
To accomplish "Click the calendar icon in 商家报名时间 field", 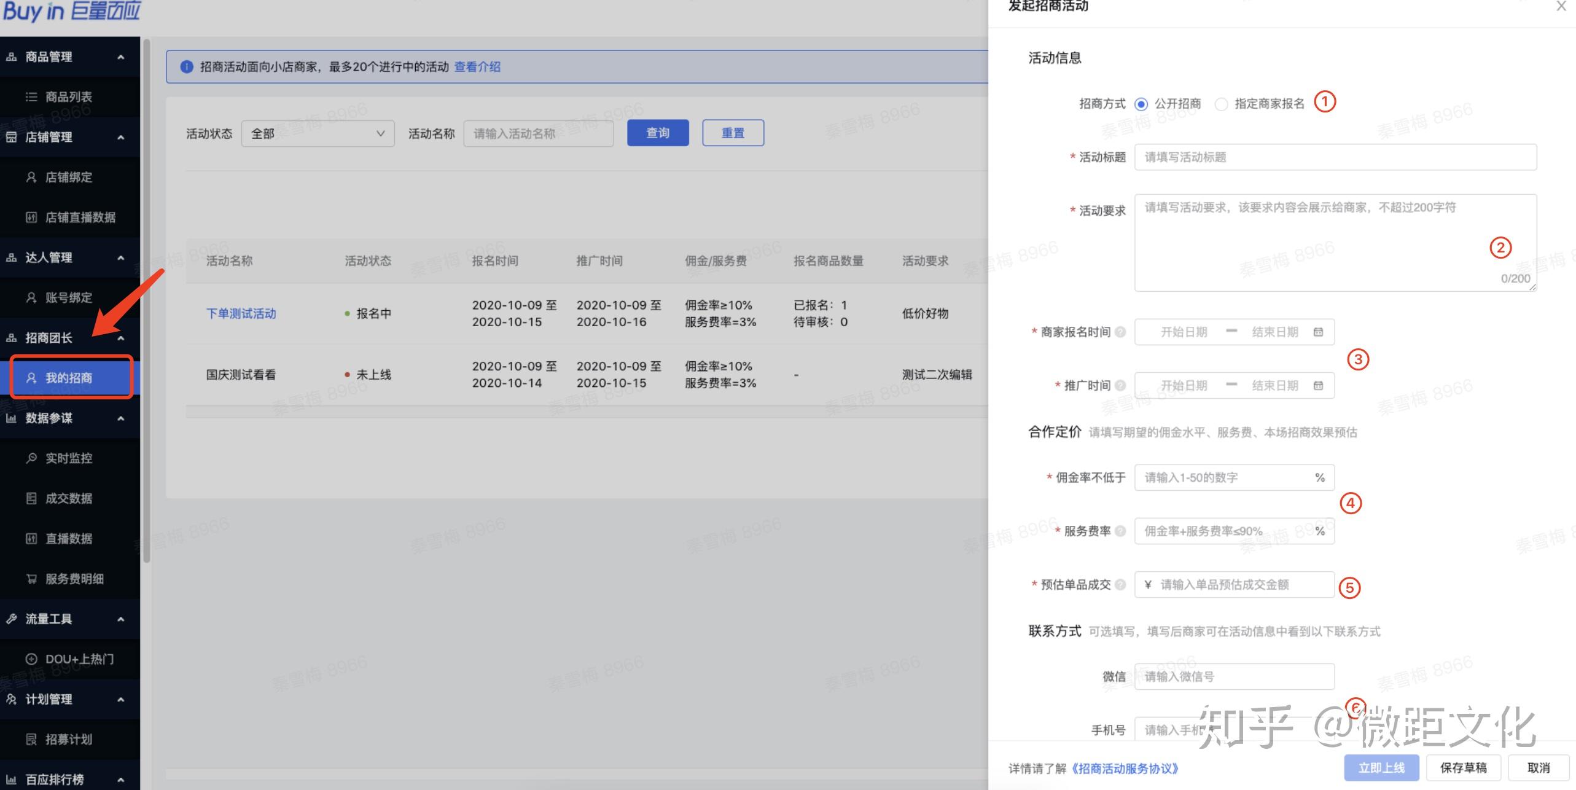I will pyautogui.click(x=1318, y=332).
